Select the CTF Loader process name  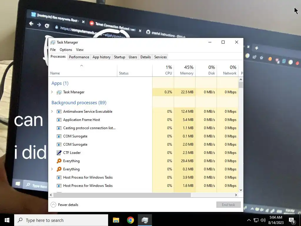[x=72, y=153]
